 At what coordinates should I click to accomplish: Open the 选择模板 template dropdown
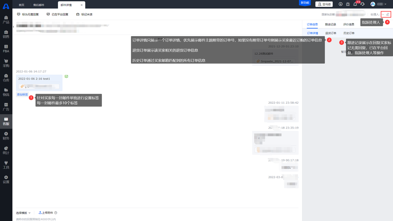pyautogui.click(x=23, y=213)
